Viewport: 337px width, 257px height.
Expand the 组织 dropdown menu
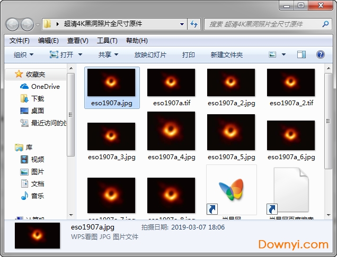23,54
